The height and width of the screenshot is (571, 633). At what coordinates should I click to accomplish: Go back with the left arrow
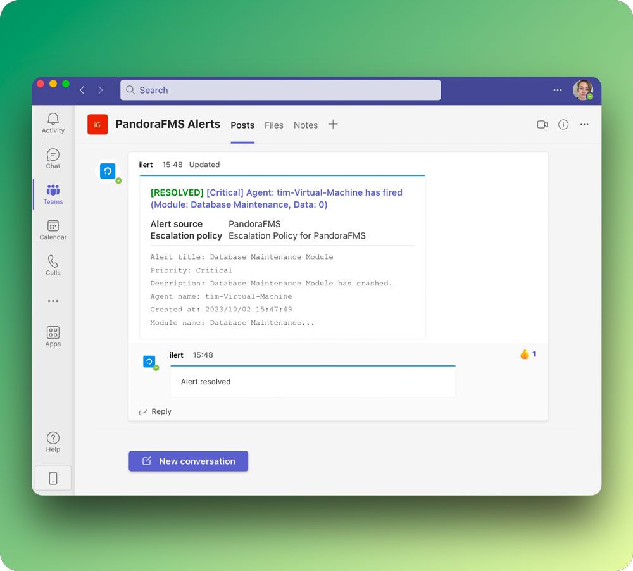coord(82,90)
